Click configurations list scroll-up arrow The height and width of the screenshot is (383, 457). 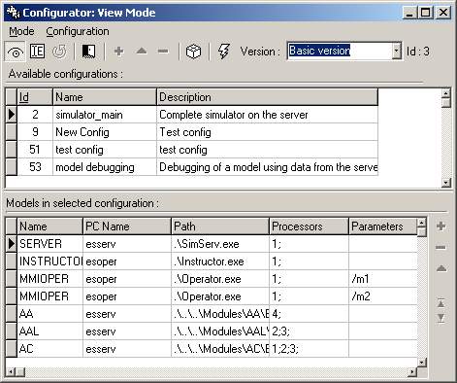[446, 93]
